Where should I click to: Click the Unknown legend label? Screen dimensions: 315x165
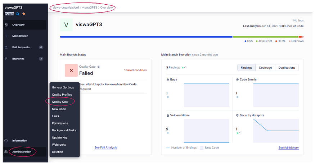coord(297,41)
